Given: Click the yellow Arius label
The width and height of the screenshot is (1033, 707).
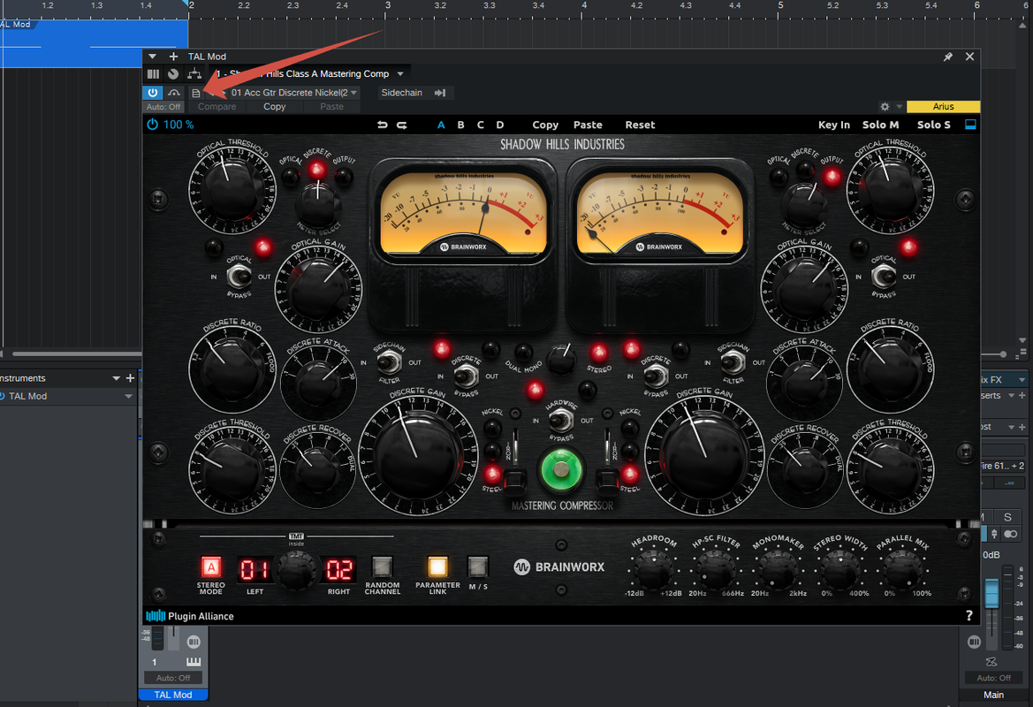Looking at the screenshot, I should click(x=943, y=107).
